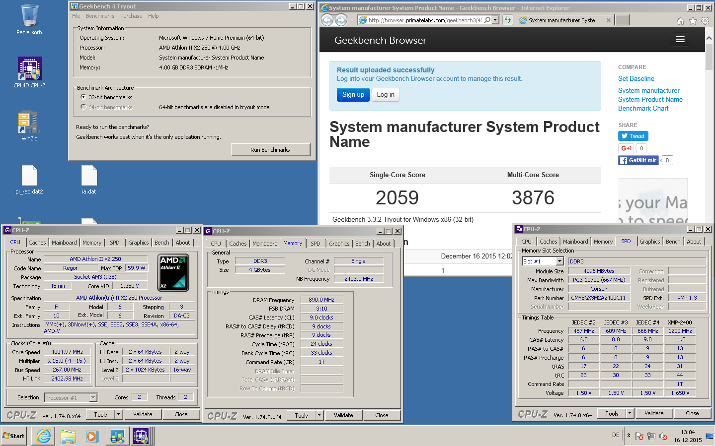Open the address bar dropdown arrow
Image resolution: width=715 pixels, height=446 pixels.
pos(495,20)
